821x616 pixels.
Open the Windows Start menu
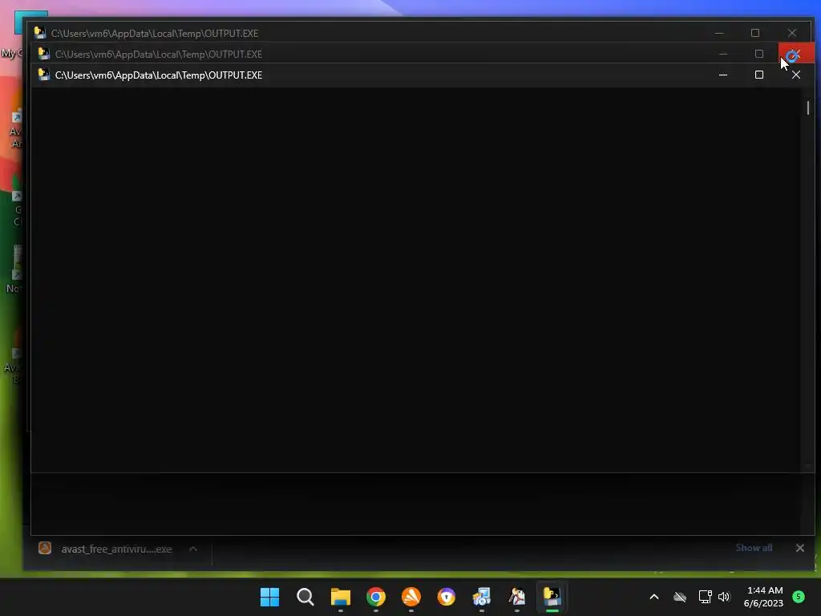pos(269,597)
